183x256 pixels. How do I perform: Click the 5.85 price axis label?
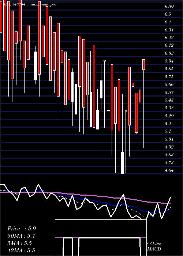point(169,69)
